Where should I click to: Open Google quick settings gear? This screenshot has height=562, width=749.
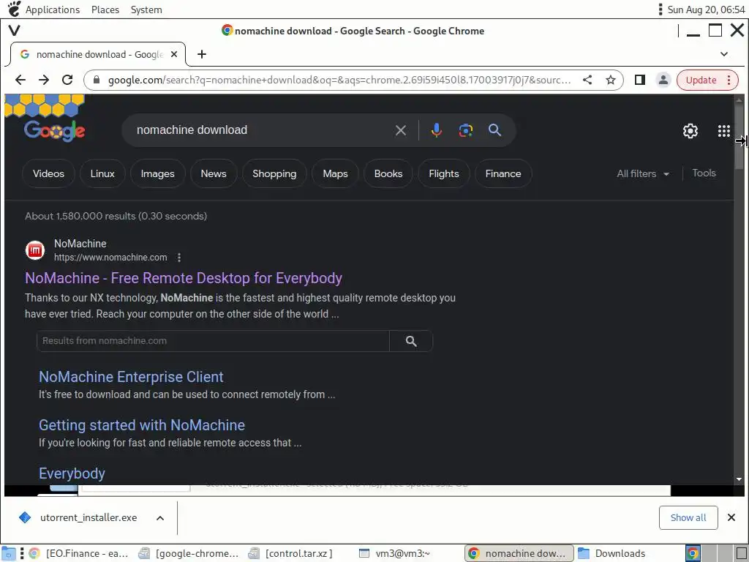pyautogui.click(x=690, y=130)
